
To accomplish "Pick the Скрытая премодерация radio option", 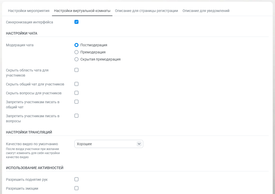I will coord(76,59).
